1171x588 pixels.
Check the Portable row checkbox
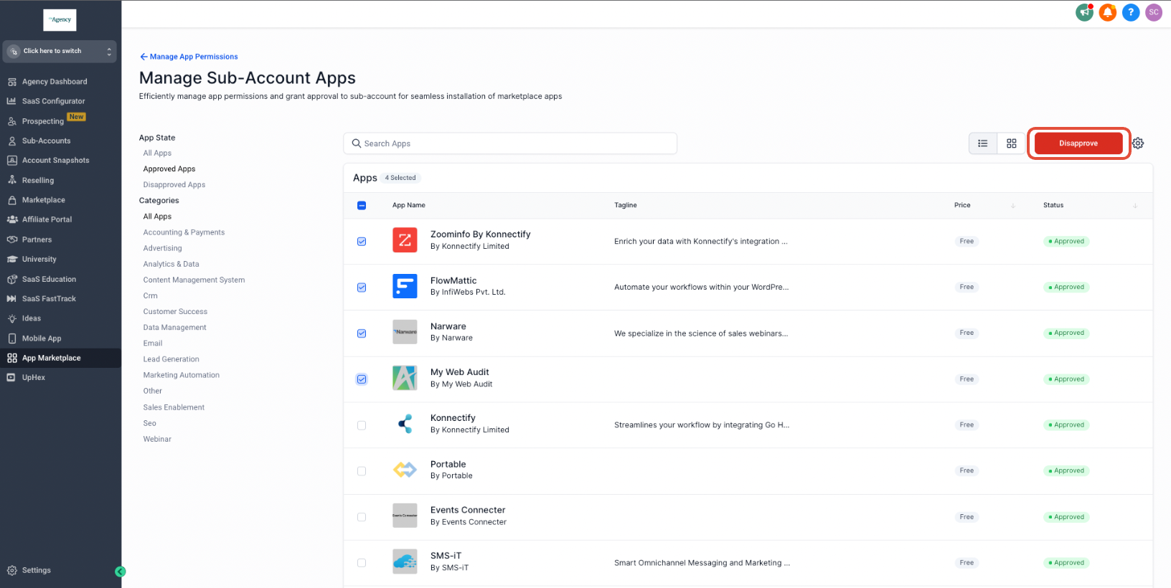[362, 471]
